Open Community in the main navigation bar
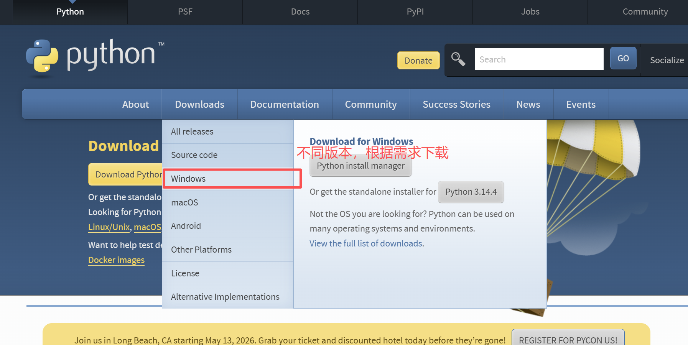The image size is (688, 345). pyautogui.click(x=371, y=104)
